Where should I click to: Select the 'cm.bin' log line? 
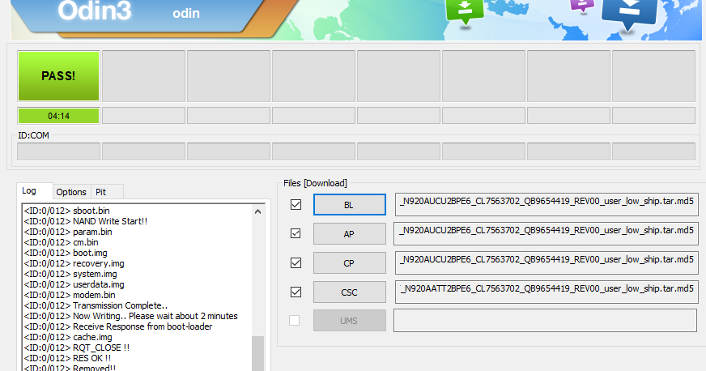61,242
